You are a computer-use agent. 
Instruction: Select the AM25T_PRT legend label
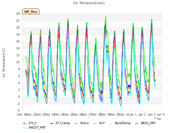pyautogui.click(x=37, y=127)
